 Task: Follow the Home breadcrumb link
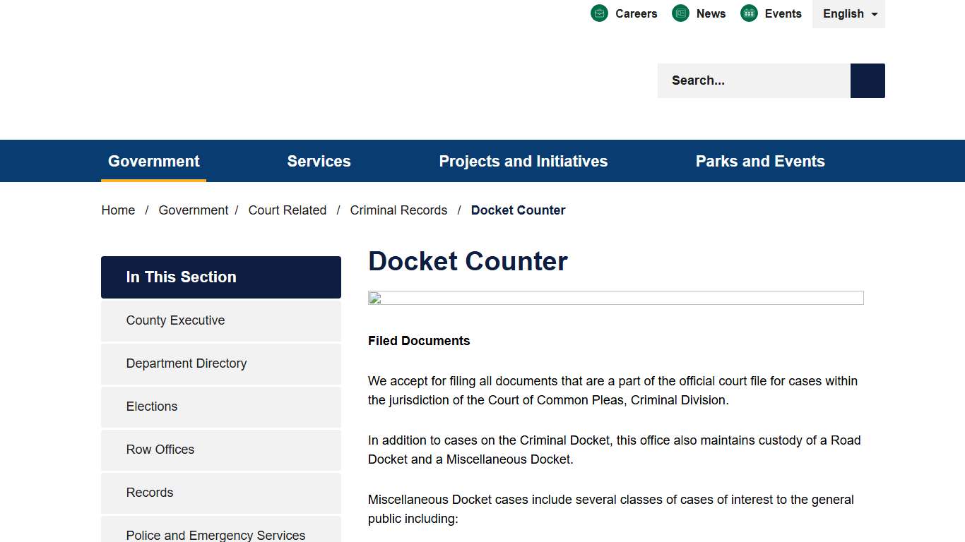(118, 210)
